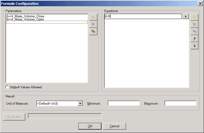Open function list arrow beside A-B equation
Viewport: 204px width, 133px height.
click(x=186, y=16)
